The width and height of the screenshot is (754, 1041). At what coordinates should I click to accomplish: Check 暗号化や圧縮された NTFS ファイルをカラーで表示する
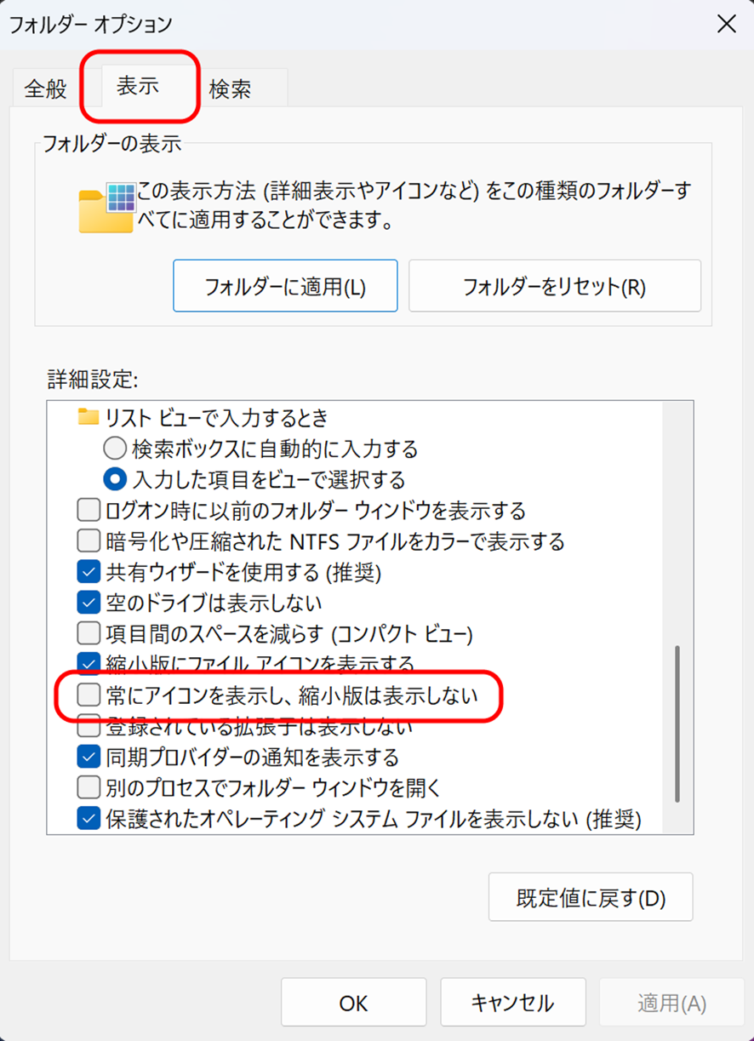[89, 541]
